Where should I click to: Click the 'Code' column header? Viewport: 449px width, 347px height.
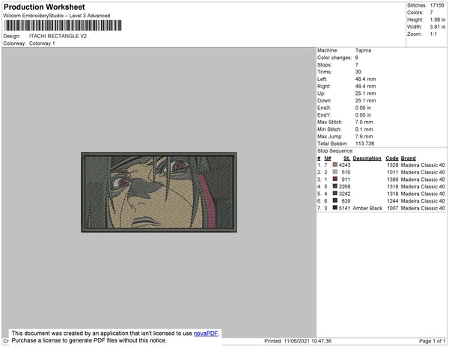point(392,159)
